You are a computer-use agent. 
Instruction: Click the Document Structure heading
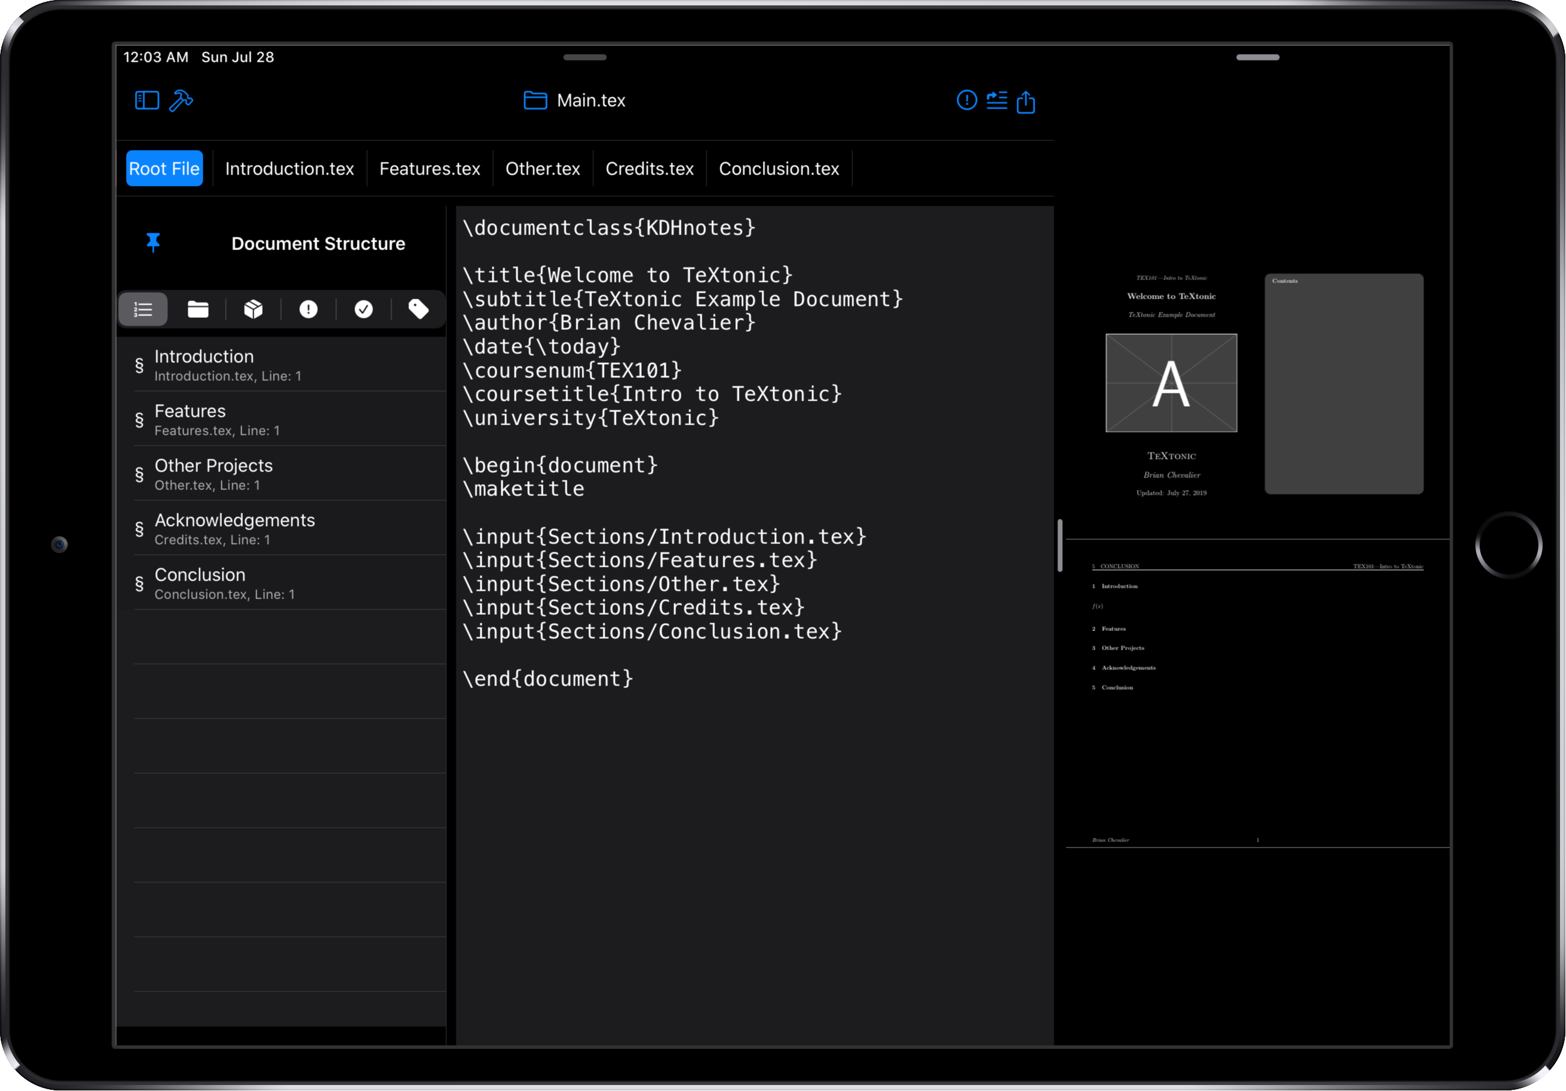tap(318, 244)
